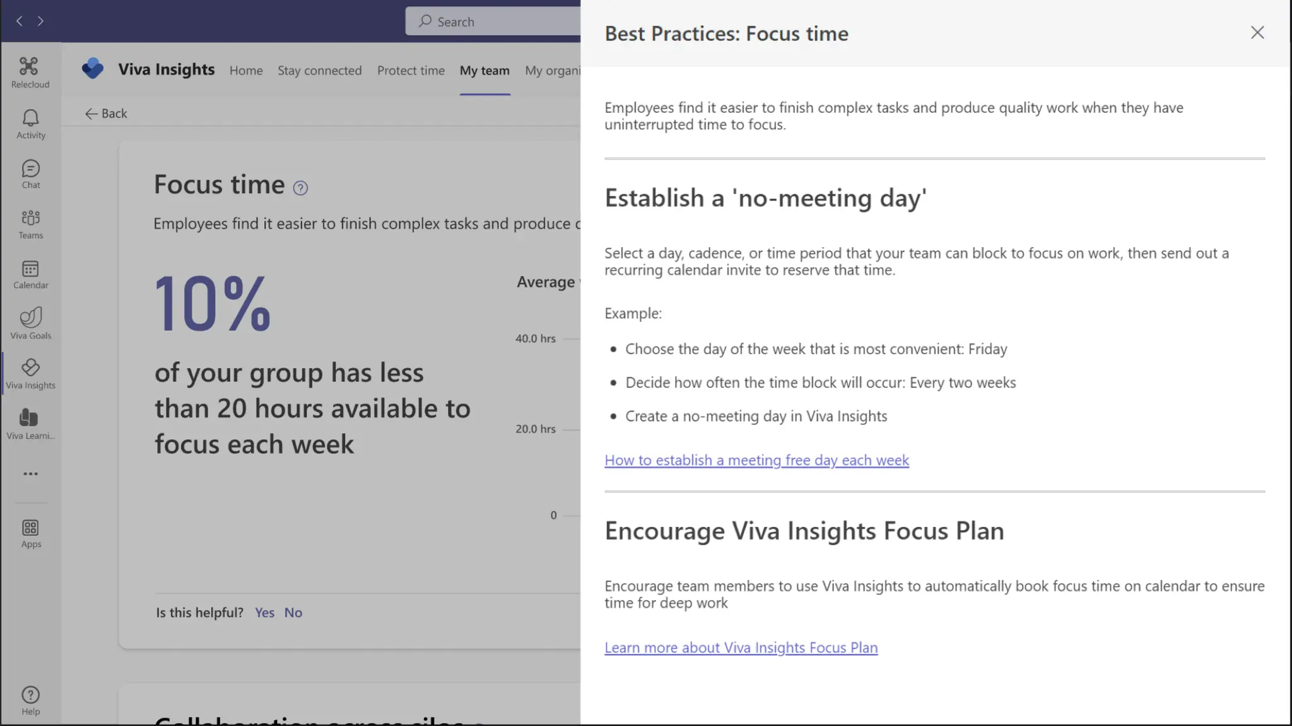Open the Relecloud app in sidebar
The height and width of the screenshot is (726, 1292).
(x=30, y=72)
